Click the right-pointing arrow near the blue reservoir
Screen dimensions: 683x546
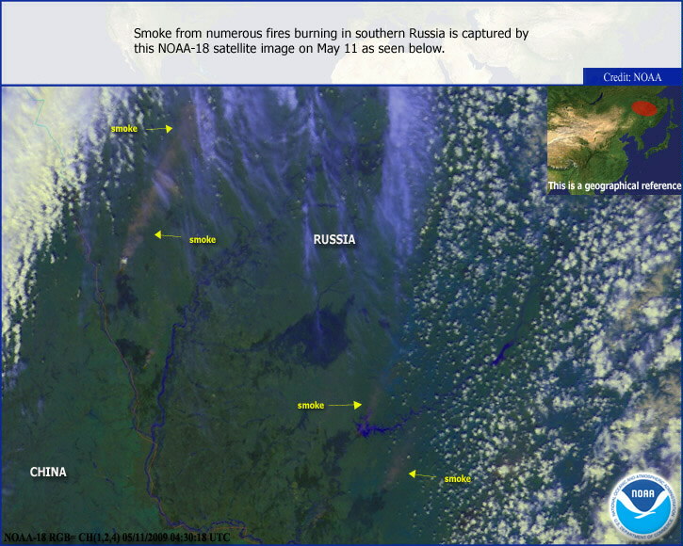tap(345, 406)
